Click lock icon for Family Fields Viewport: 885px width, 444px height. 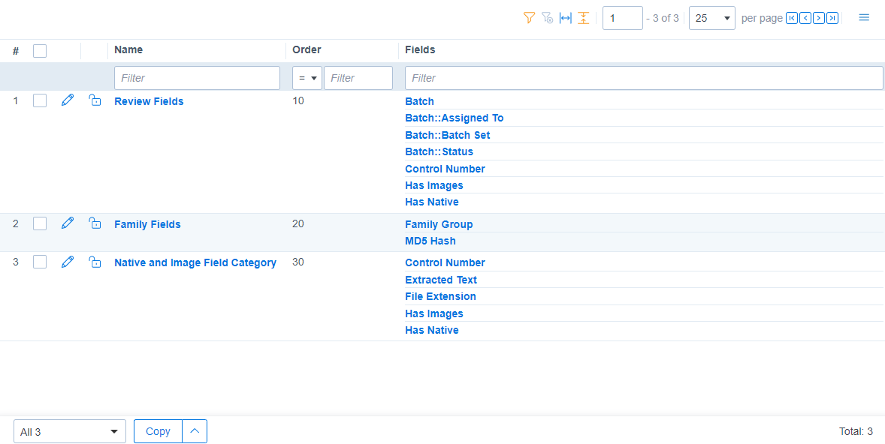click(95, 223)
